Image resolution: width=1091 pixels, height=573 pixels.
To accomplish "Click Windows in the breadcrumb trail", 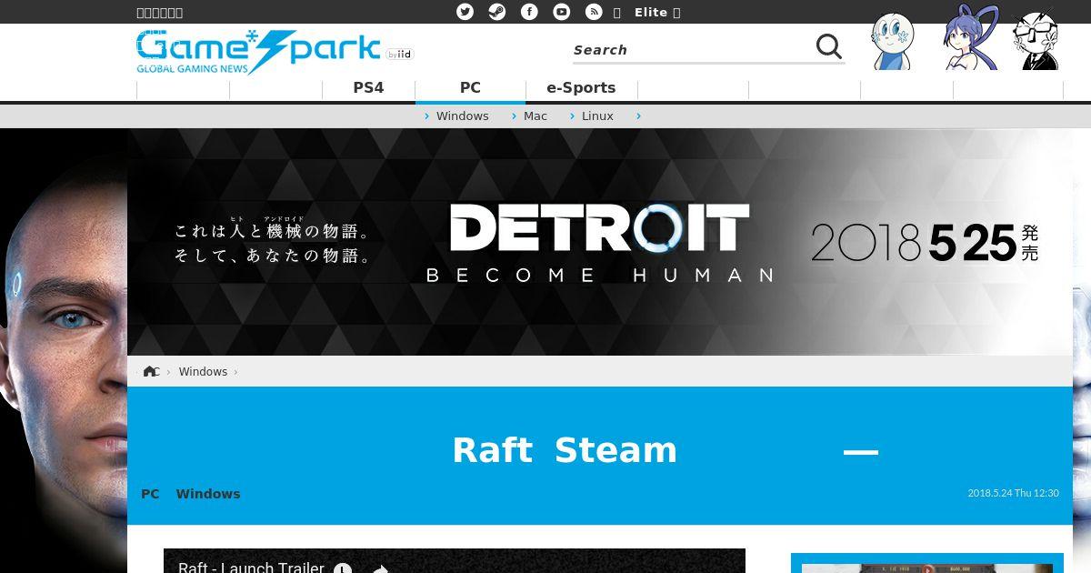I will (203, 371).
